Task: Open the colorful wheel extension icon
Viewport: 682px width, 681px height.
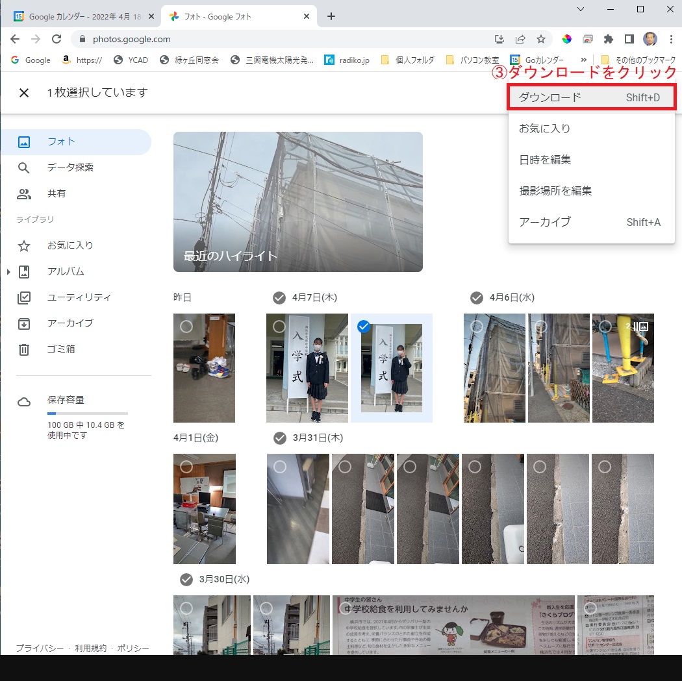Action: click(x=567, y=40)
